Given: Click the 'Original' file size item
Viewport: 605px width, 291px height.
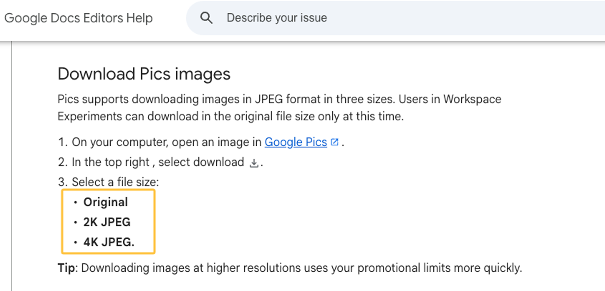Looking at the screenshot, I should point(105,202).
